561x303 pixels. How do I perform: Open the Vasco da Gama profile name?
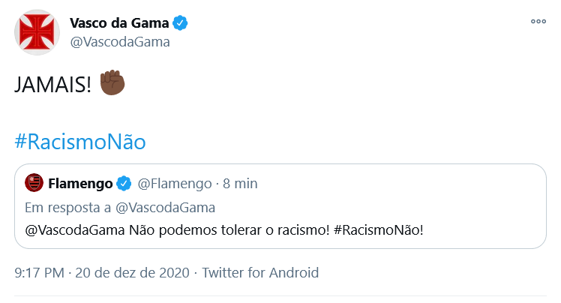pos(118,23)
